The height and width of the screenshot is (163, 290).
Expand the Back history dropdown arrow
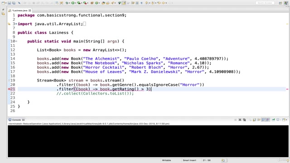pos(166,3)
